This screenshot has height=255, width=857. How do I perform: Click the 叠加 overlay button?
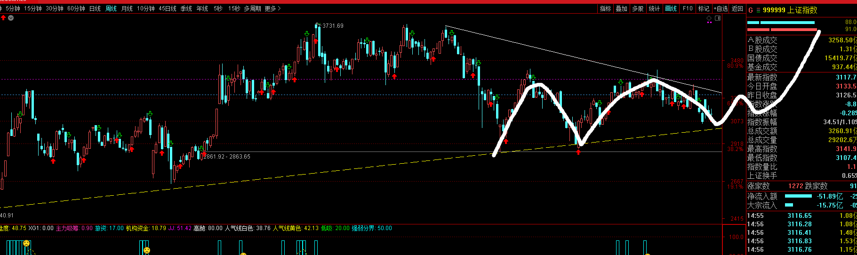click(x=622, y=8)
